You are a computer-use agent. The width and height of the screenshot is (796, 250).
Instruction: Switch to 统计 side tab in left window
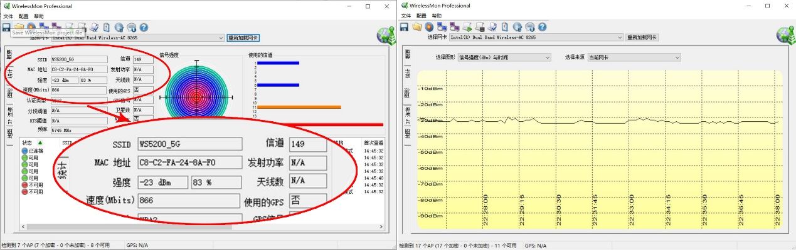tap(9, 73)
